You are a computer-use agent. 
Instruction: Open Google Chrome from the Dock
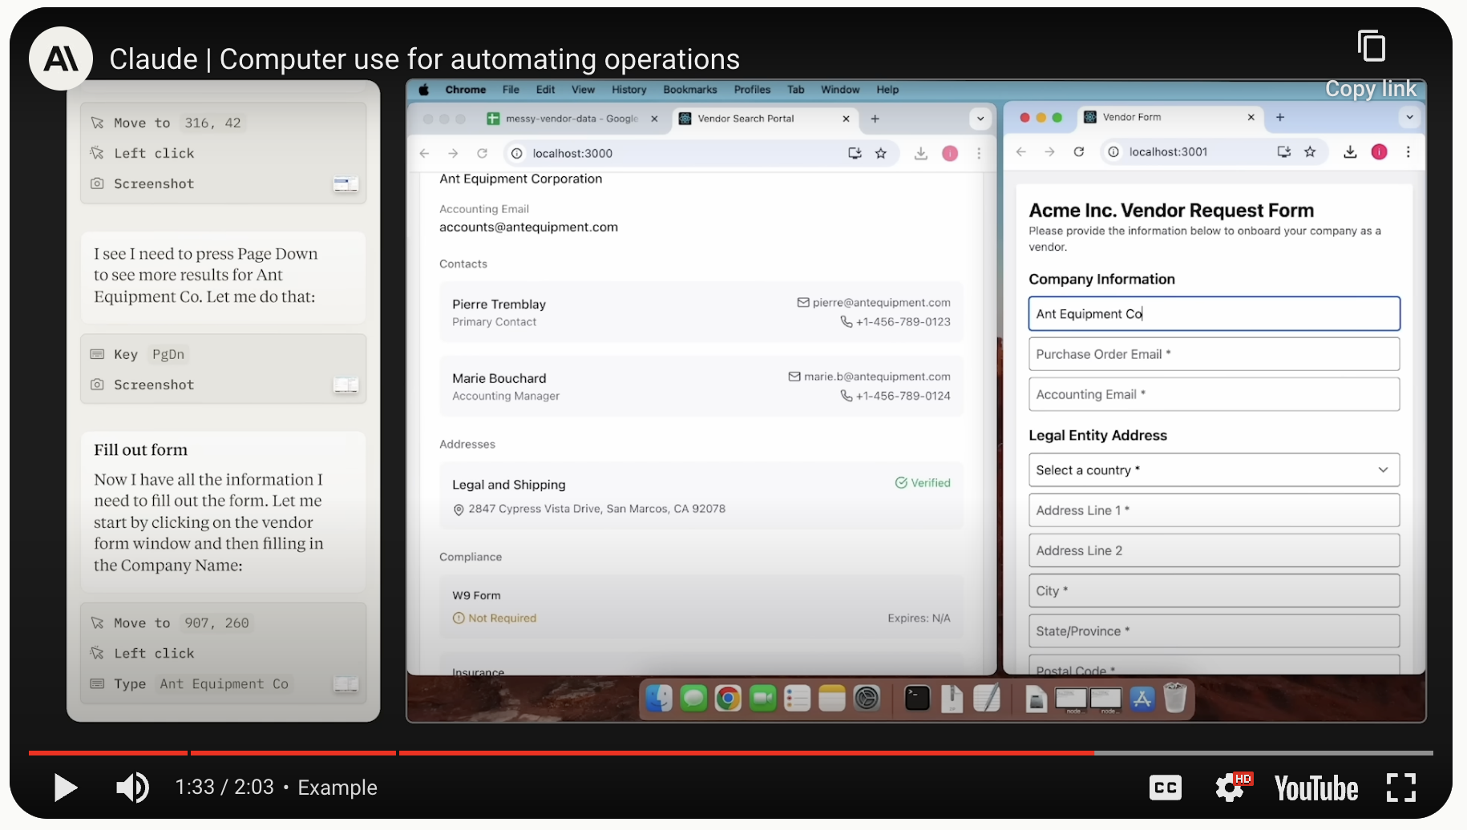pos(728,699)
